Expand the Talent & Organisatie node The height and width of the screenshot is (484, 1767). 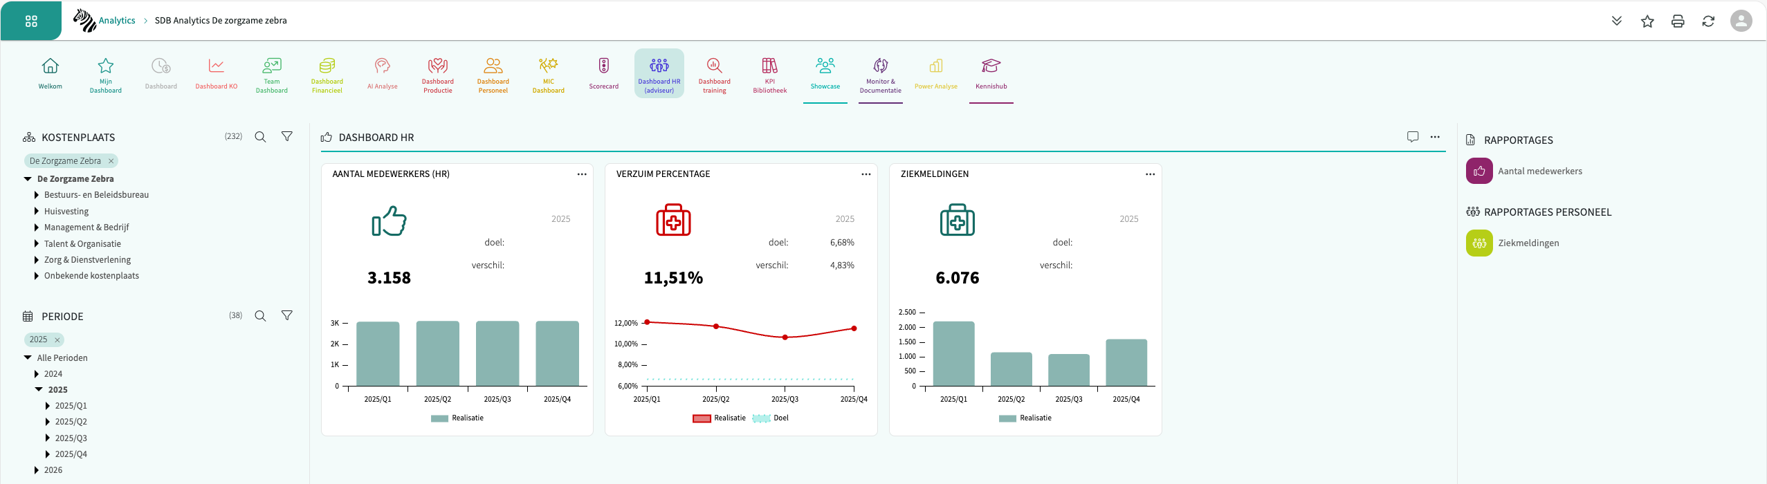pos(37,244)
